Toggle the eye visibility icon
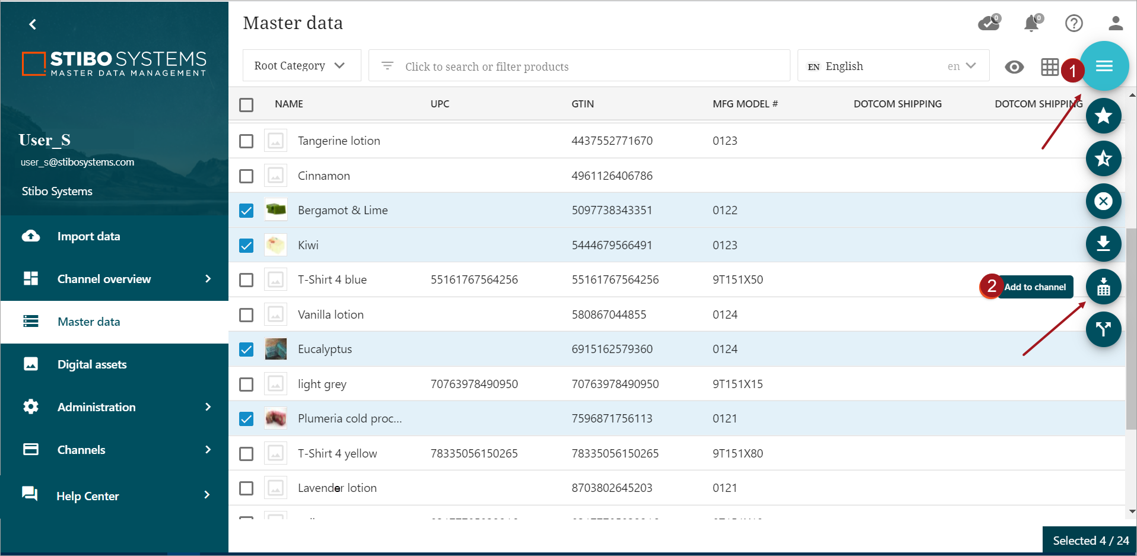This screenshot has height=556, width=1137. click(x=1014, y=67)
